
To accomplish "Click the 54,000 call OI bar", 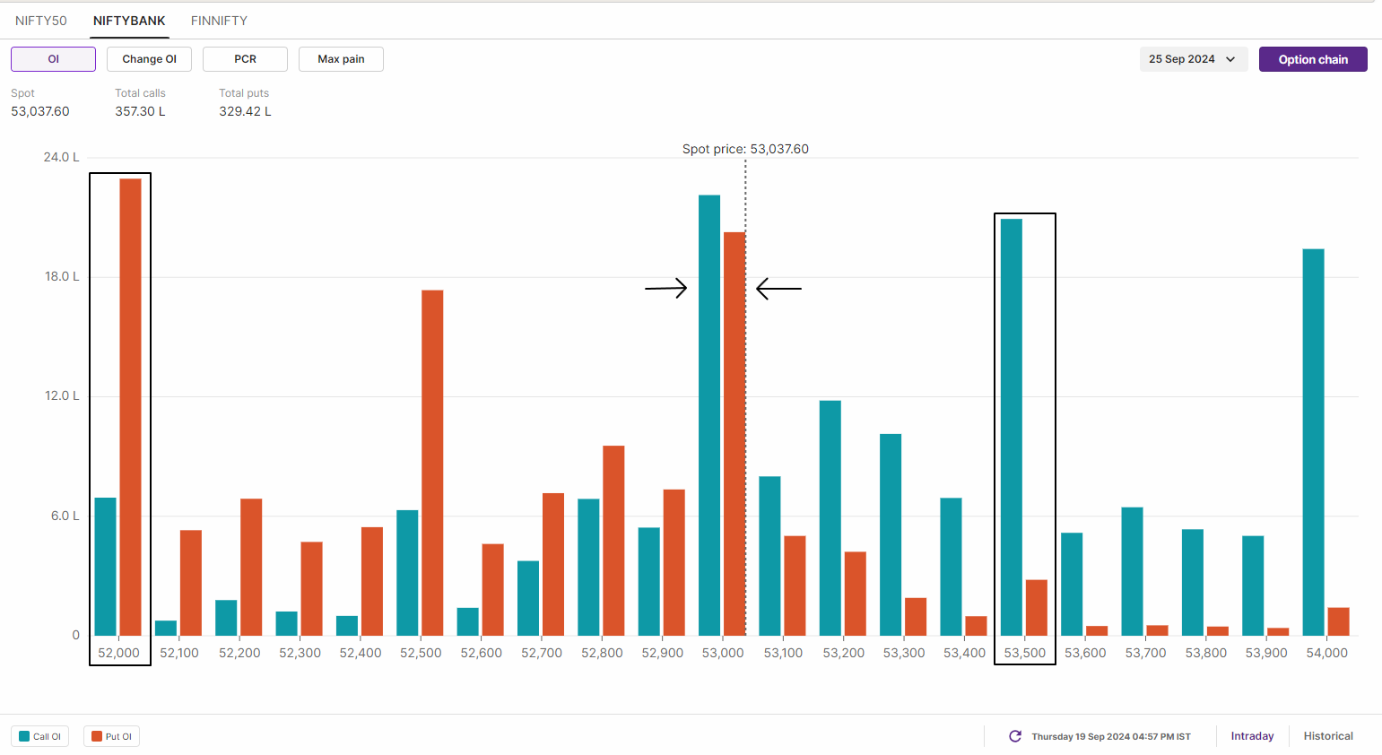I will [x=1314, y=442].
